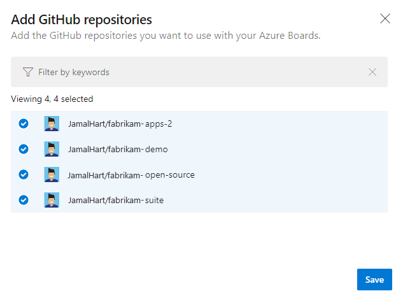Focus the Filter by keywords field
This screenshot has height=305, width=403.
pos(191,72)
